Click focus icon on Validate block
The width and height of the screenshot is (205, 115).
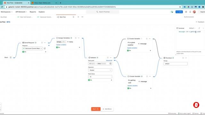point(108,57)
